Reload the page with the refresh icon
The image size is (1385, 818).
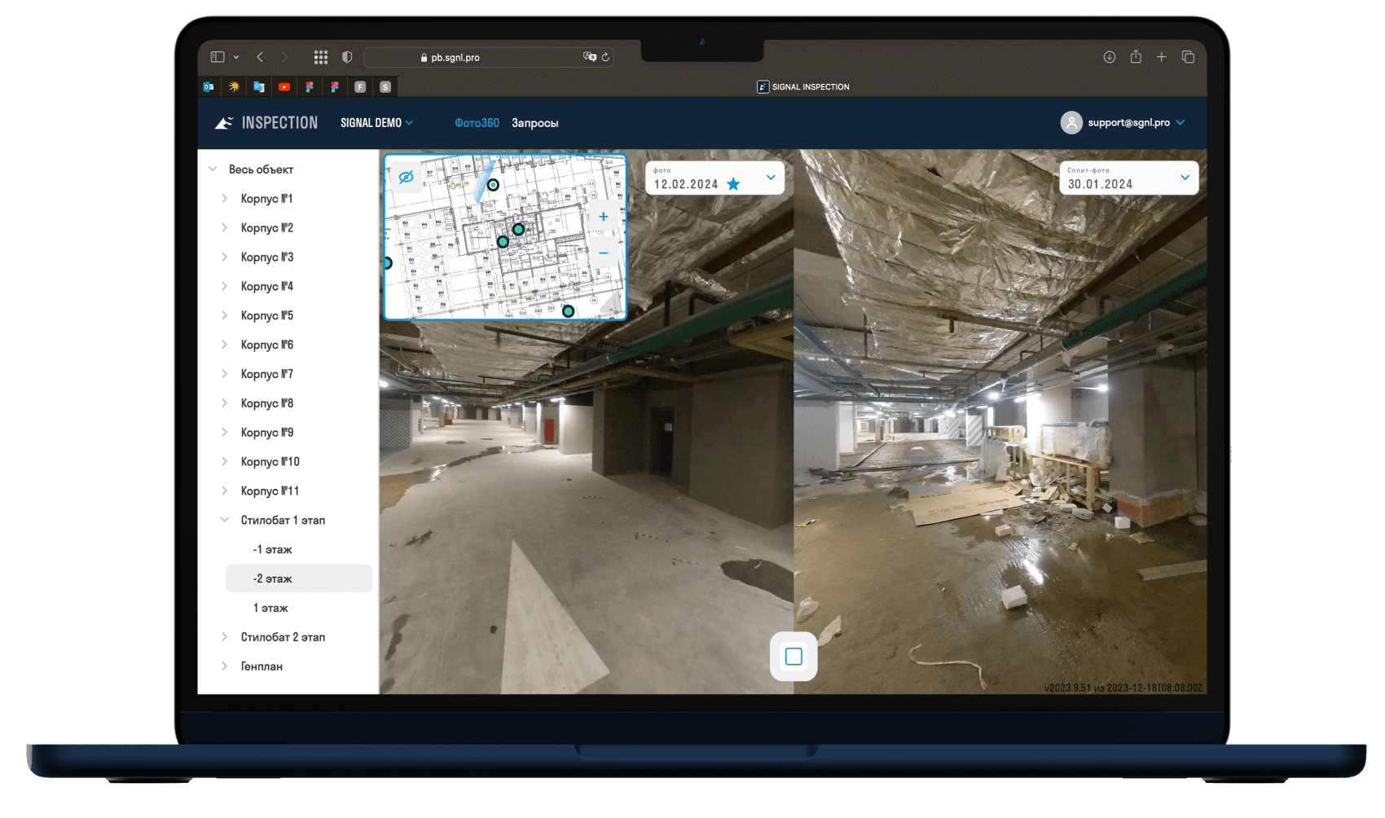[605, 57]
